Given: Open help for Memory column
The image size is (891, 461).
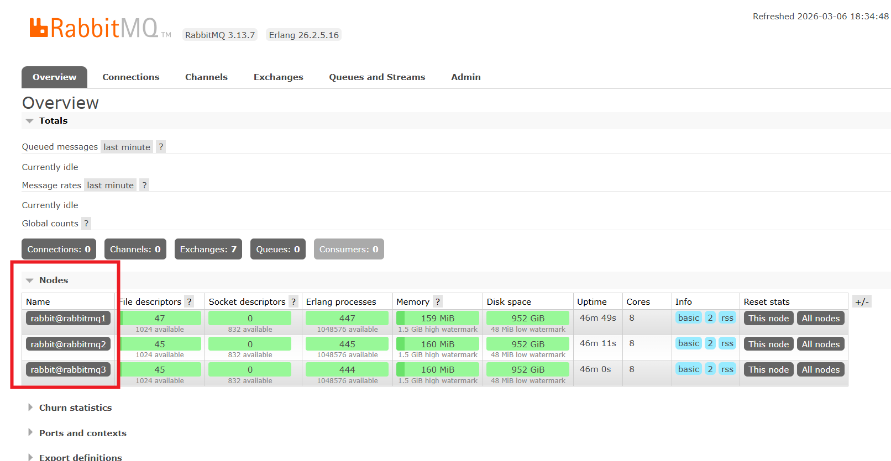Looking at the screenshot, I should point(438,301).
